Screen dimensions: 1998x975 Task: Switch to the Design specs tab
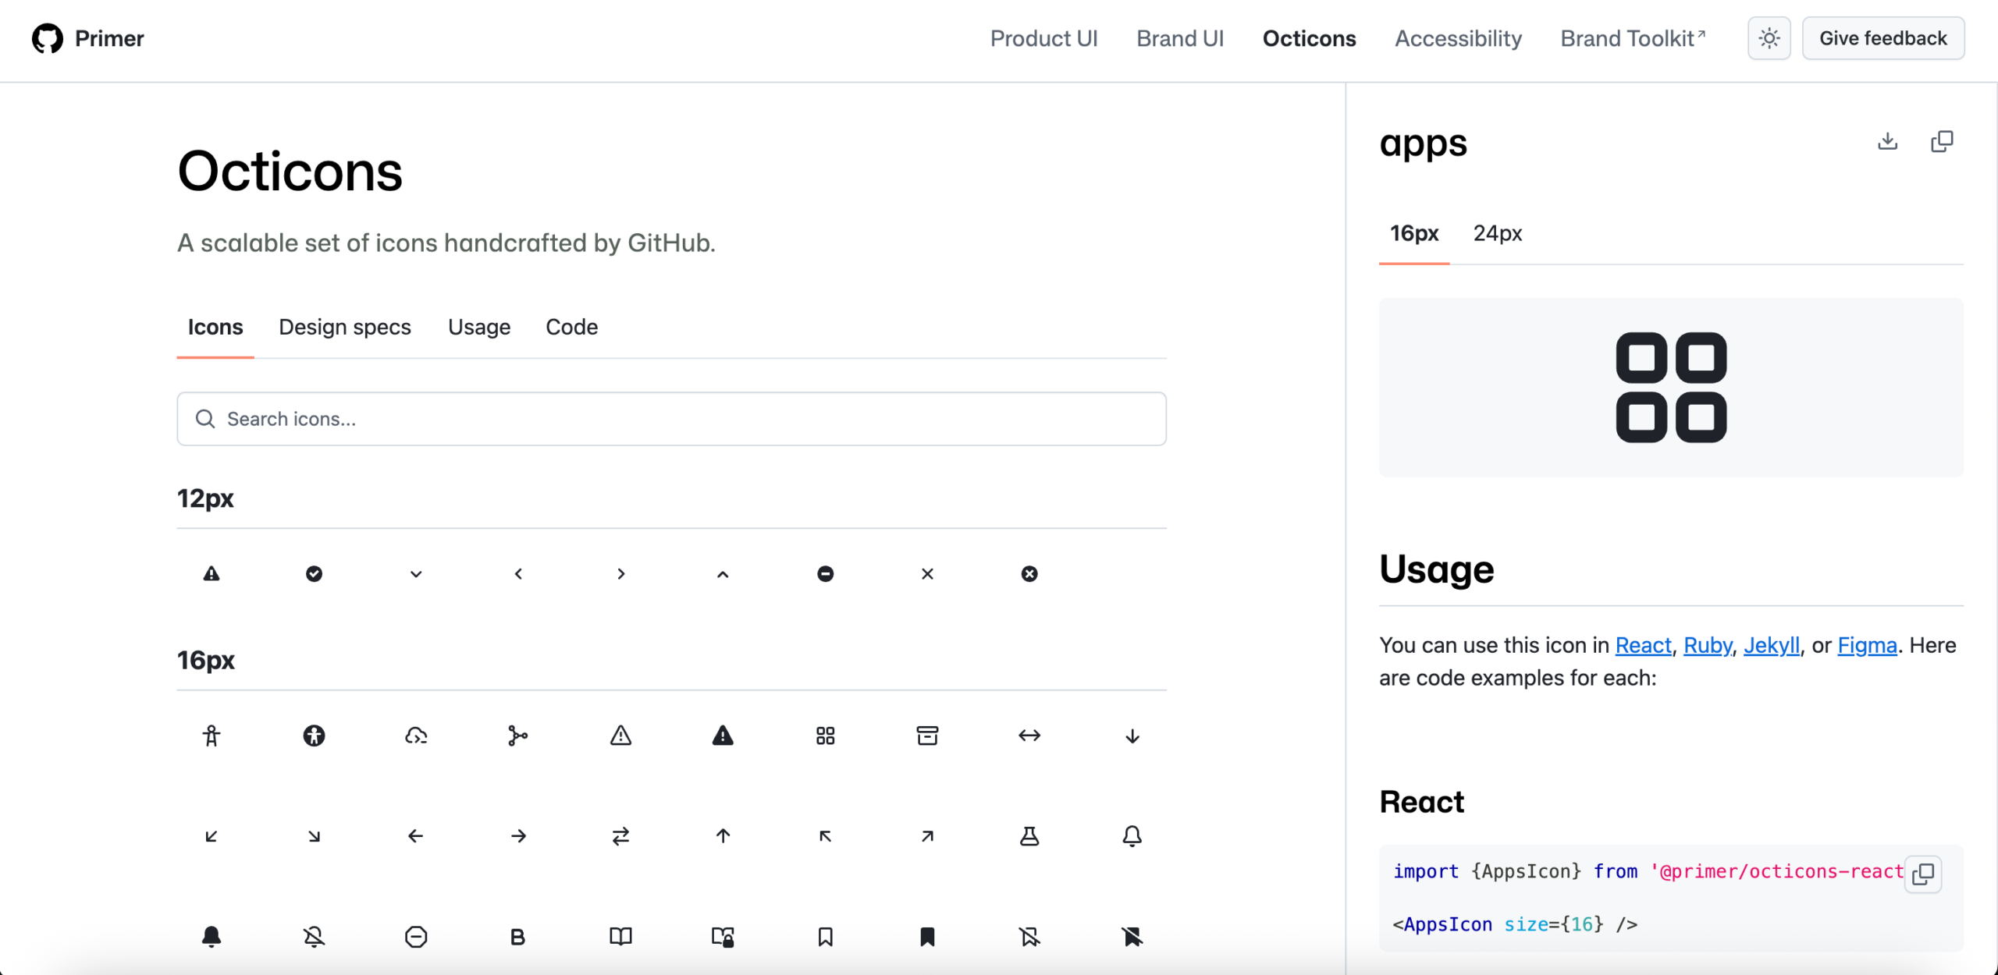pos(345,327)
